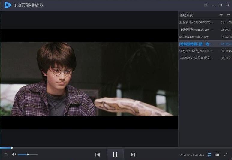
Task: Open file with the folder icon
Action: pos(6,155)
